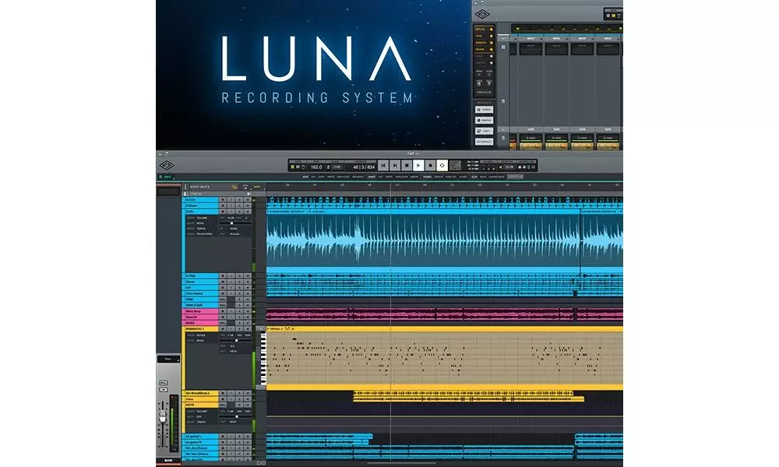Toggle loop mode in the transport bar
The image size is (779, 467).
(x=442, y=165)
